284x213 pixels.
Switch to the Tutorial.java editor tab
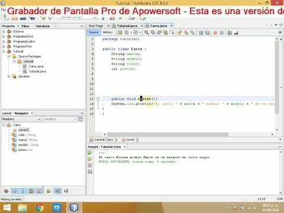(127, 26)
